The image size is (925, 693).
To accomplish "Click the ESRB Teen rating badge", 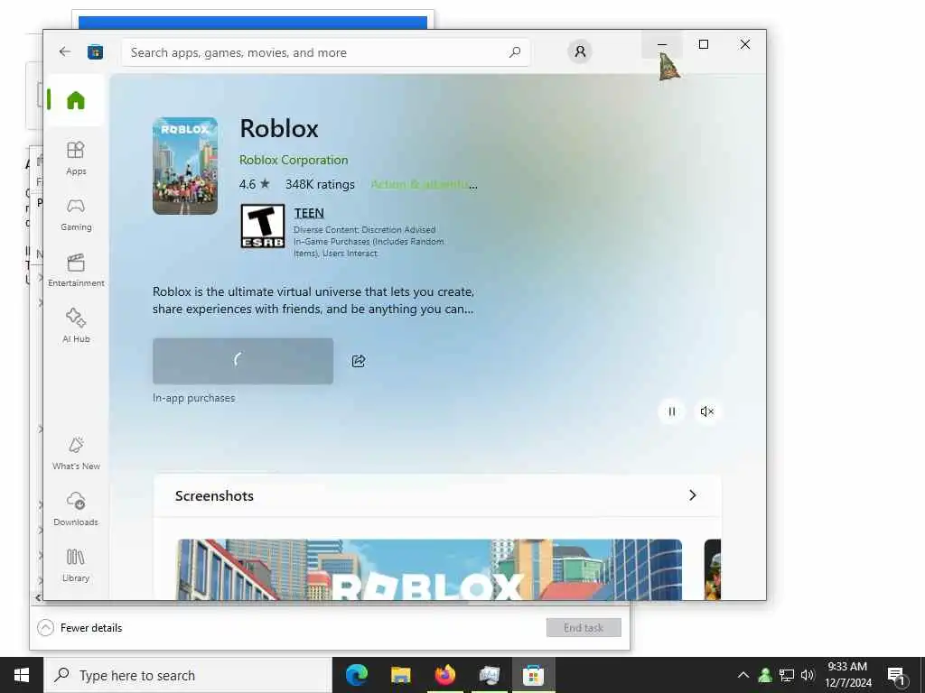I will [263, 226].
